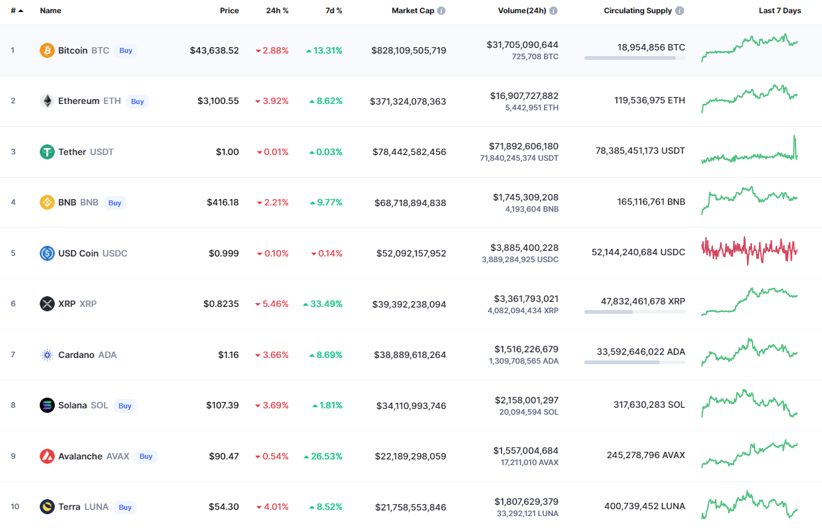Click the USD Coin blue logo
The height and width of the screenshot is (530, 822).
[47, 253]
